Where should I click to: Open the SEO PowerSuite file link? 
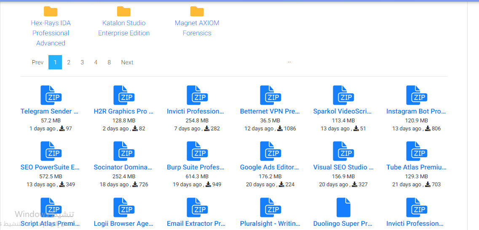(x=51, y=167)
